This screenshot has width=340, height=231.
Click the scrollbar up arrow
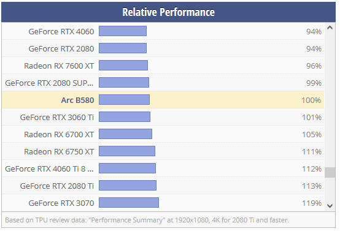click(x=330, y=28)
